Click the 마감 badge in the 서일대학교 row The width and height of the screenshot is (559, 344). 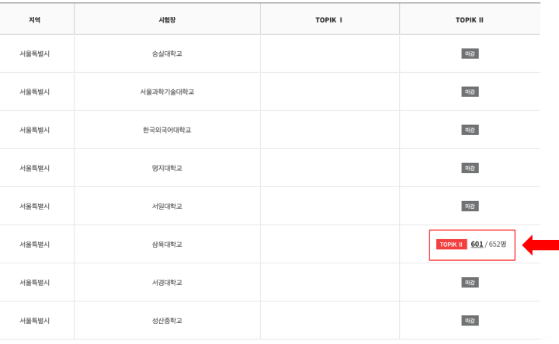(470, 206)
